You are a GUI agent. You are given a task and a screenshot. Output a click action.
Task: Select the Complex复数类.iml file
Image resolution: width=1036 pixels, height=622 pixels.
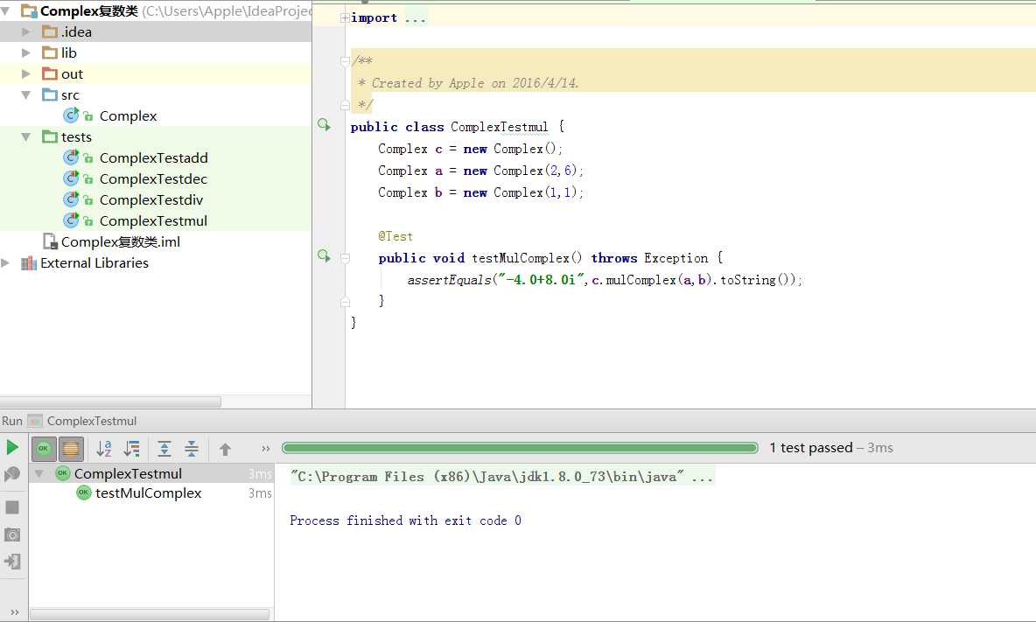pyautogui.click(x=120, y=242)
